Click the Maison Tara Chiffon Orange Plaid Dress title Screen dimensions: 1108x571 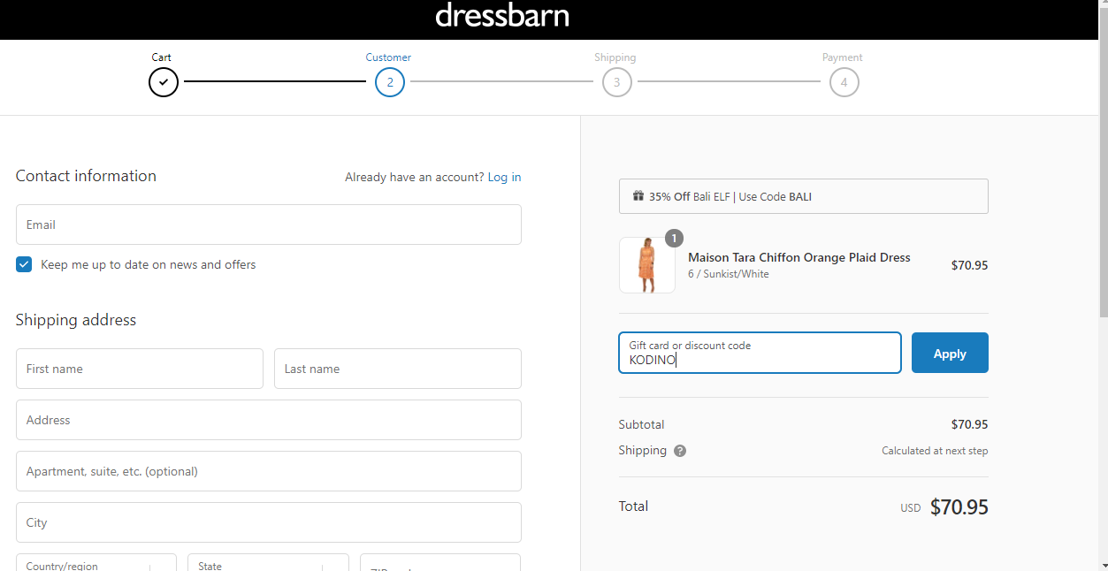799,257
